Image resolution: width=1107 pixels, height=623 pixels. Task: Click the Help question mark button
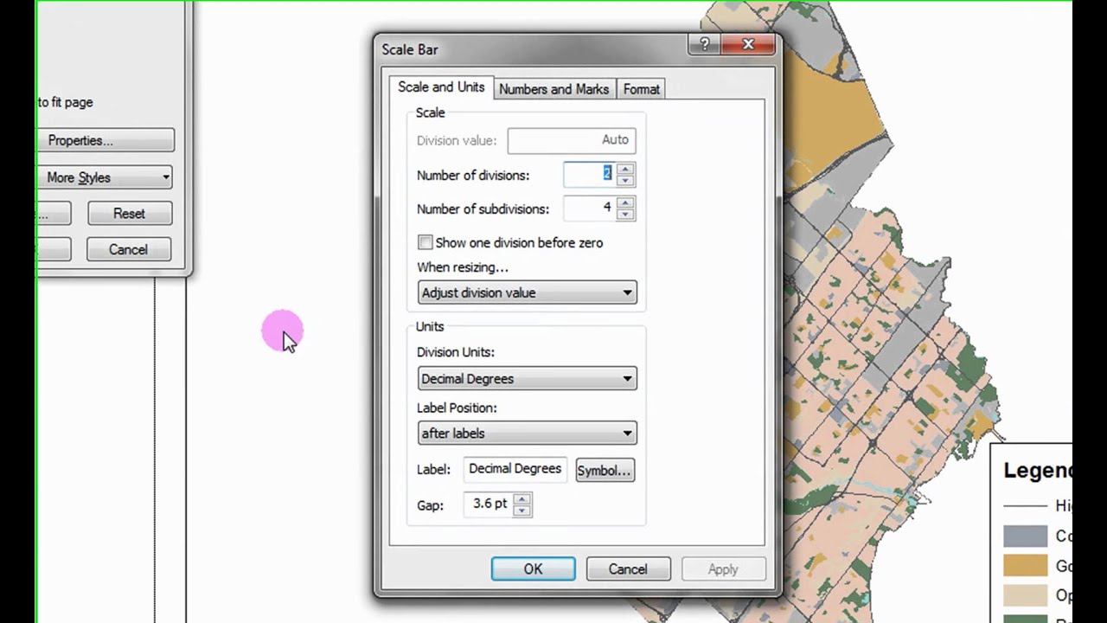tap(704, 45)
